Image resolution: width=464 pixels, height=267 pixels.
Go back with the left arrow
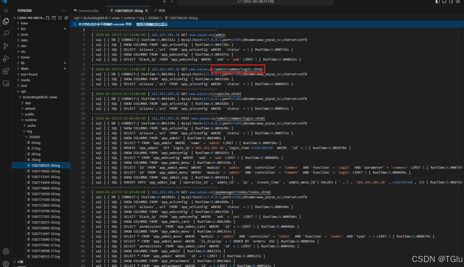click(165, 2)
